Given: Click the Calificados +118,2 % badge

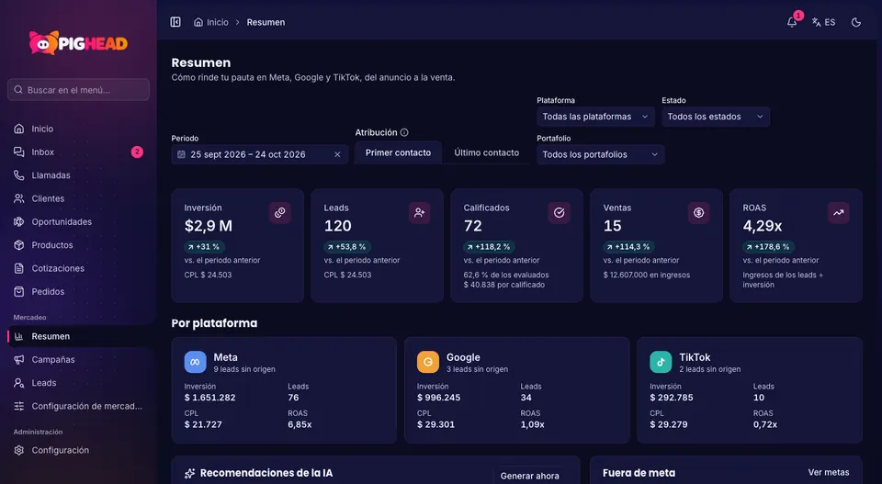Looking at the screenshot, I should [x=489, y=247].
